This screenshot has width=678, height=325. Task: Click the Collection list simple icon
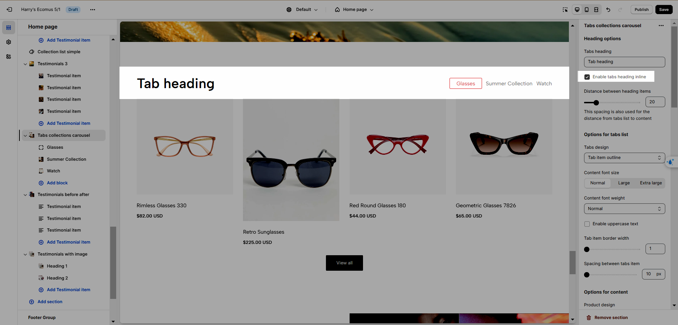tap(31, 52)
